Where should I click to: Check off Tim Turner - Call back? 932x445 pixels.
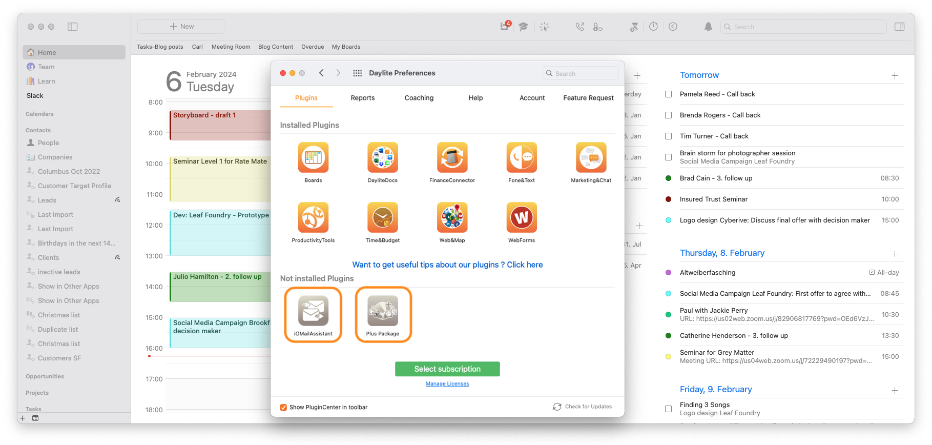668,136
